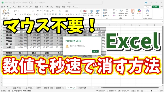Viewport: 164px width, 92px height.
Task: Click Create PDF Acrobat icon
Action: pyautogui.click(x=147, y=13)
